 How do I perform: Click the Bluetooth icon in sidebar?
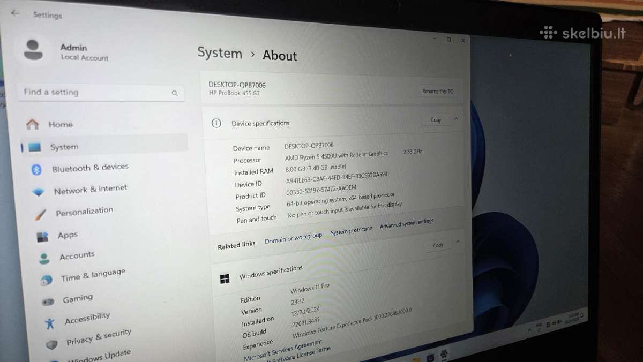point(36,170)
